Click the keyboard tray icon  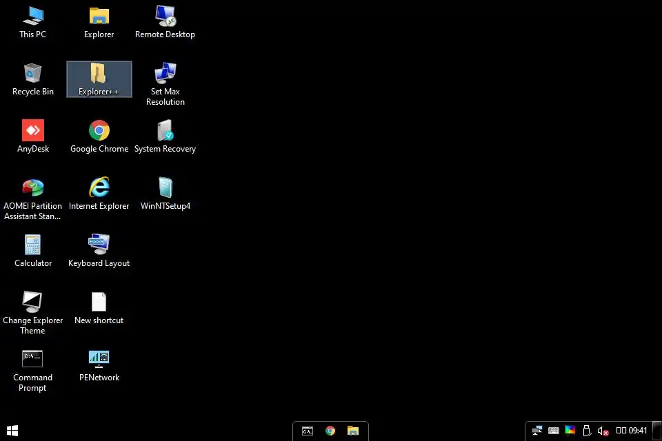[554, 431]
